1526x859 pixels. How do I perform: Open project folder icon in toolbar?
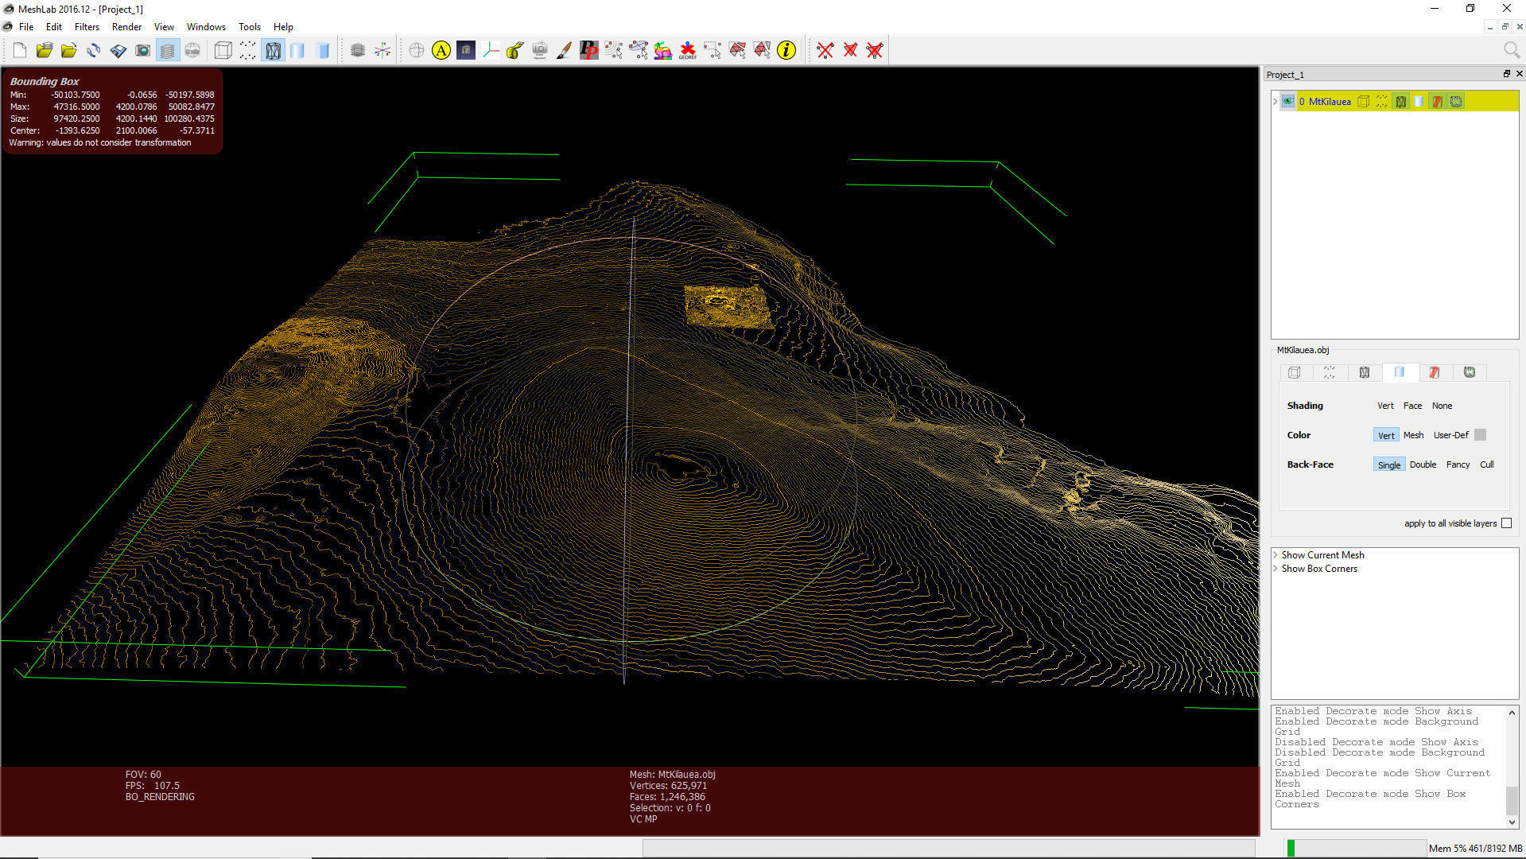pos(45,51)
